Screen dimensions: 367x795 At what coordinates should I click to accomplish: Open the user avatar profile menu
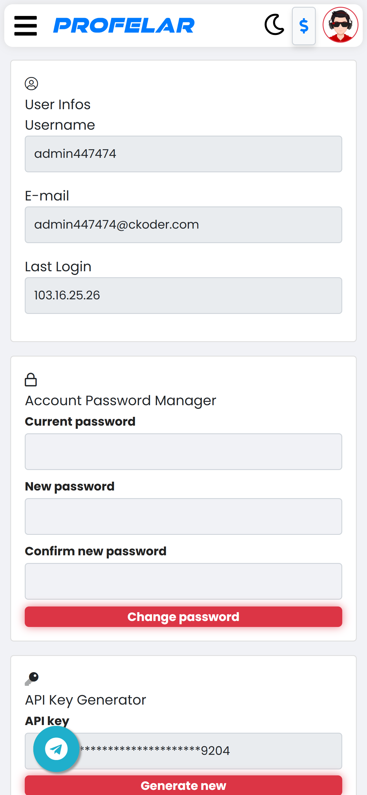(341, 25)
